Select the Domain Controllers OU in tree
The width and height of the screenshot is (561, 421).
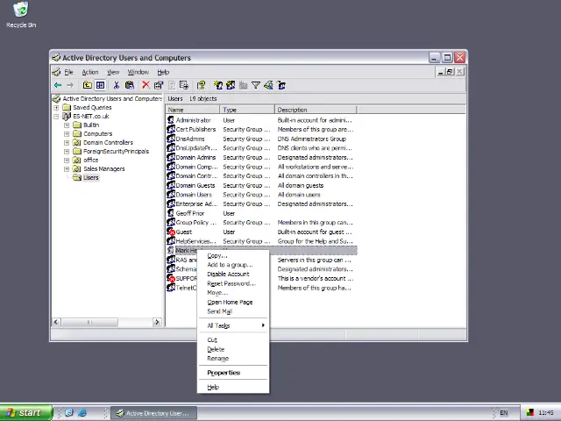point(103,142)
